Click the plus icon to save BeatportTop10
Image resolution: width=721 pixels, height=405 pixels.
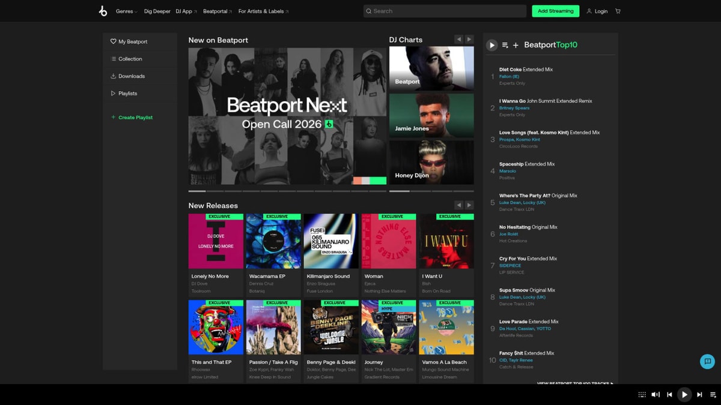coord(515,45)
